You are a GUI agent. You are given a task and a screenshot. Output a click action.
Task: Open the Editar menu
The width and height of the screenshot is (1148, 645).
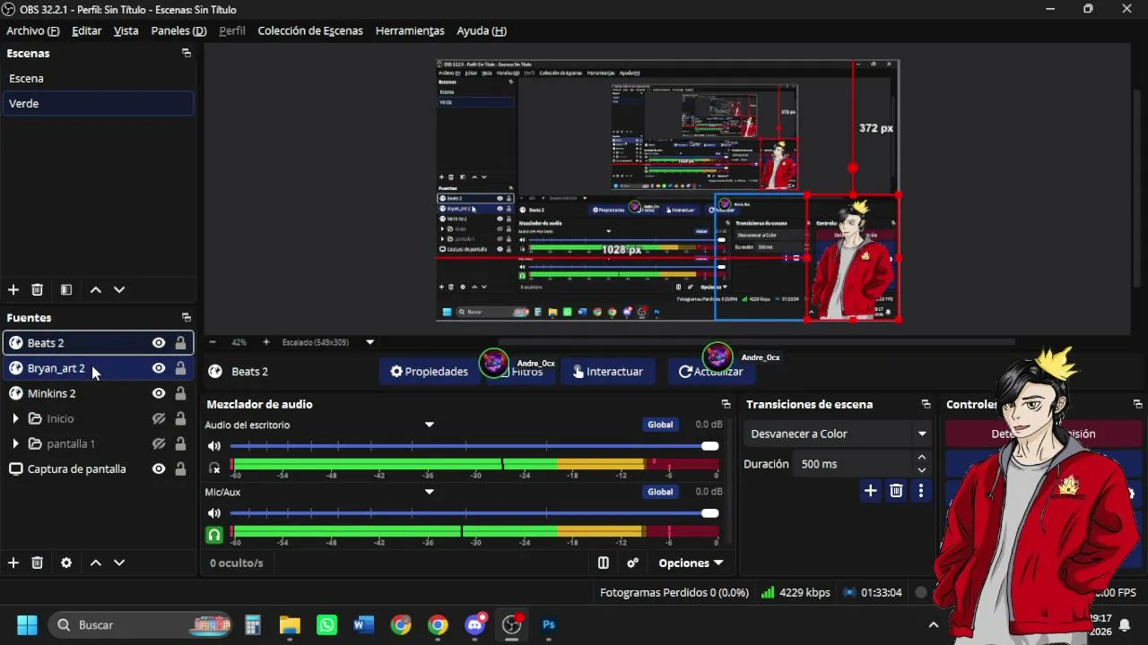[87, 30]
